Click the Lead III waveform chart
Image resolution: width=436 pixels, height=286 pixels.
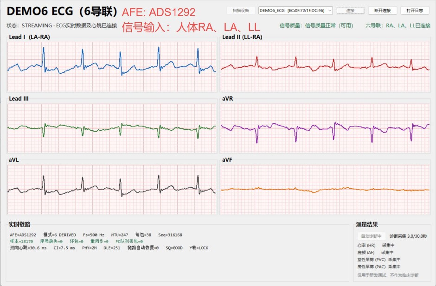[x=112, y=128]
